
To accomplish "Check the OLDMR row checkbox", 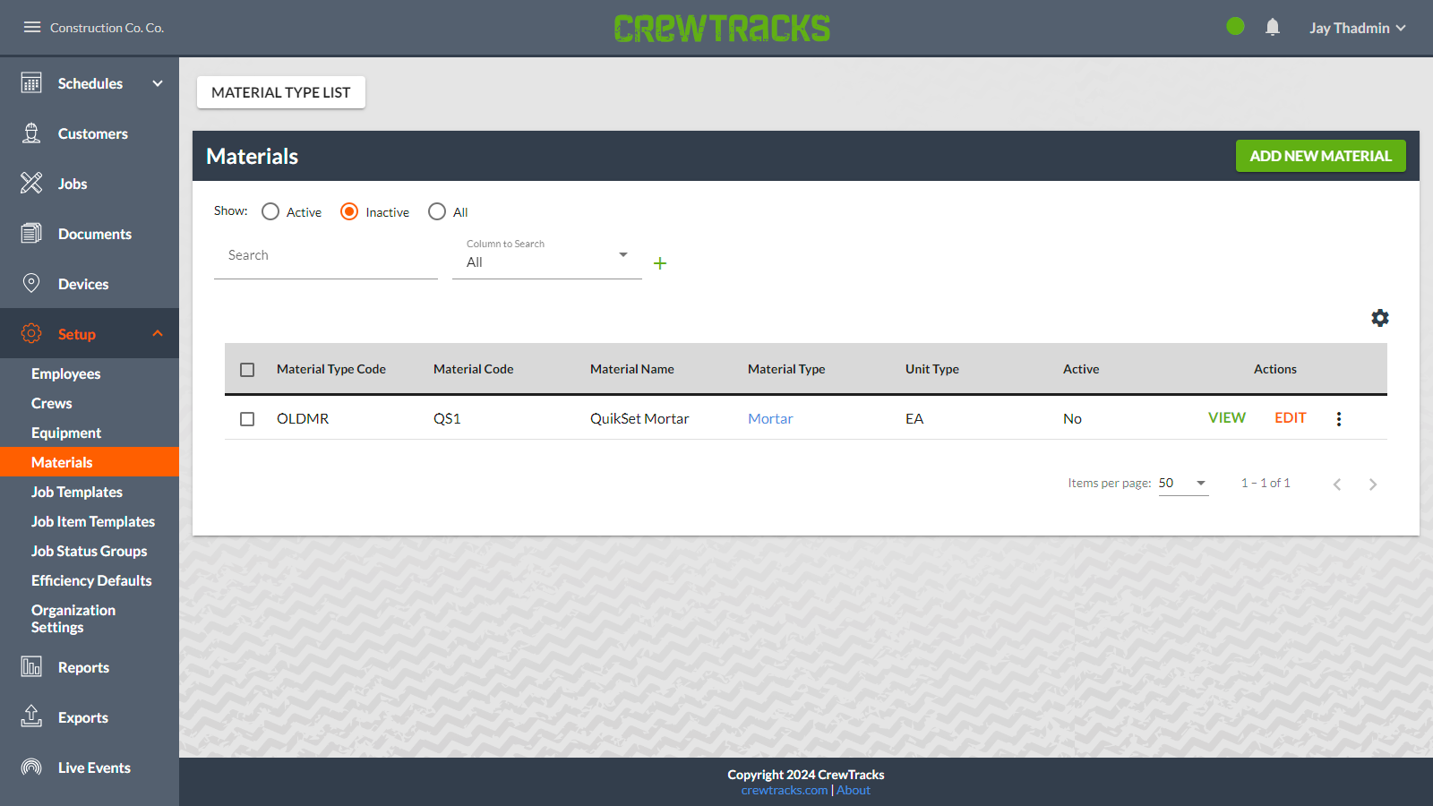I will [x=247, y=419].
